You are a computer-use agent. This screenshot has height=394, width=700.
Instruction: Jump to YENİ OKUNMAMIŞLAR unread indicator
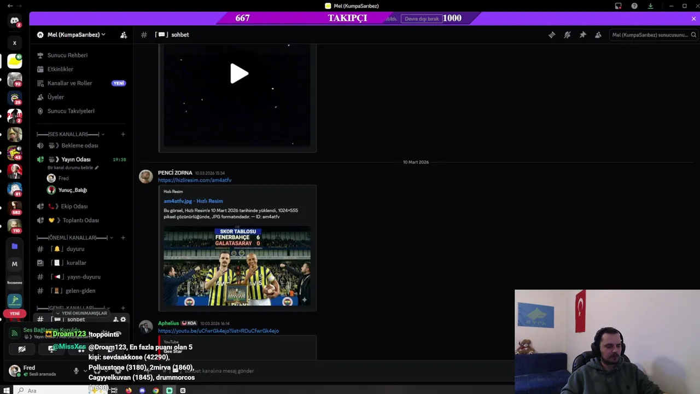[x=81, y=313]
